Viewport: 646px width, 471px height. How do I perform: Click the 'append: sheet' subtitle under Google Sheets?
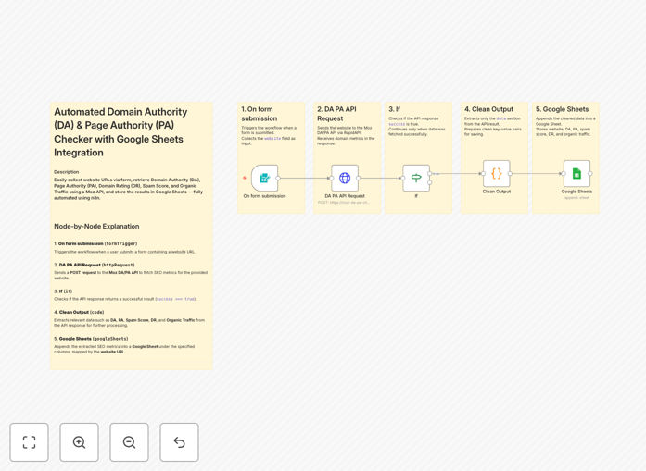576,198
